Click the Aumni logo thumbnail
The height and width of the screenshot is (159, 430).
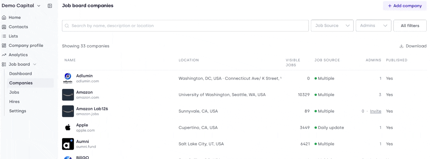68,144
